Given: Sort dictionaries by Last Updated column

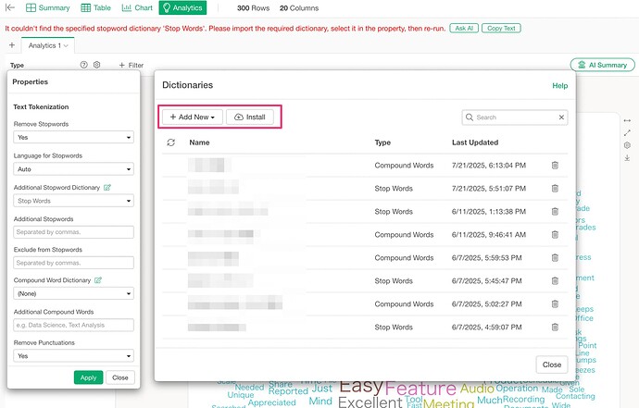Looking at the screenshot, I should point(475,142).
